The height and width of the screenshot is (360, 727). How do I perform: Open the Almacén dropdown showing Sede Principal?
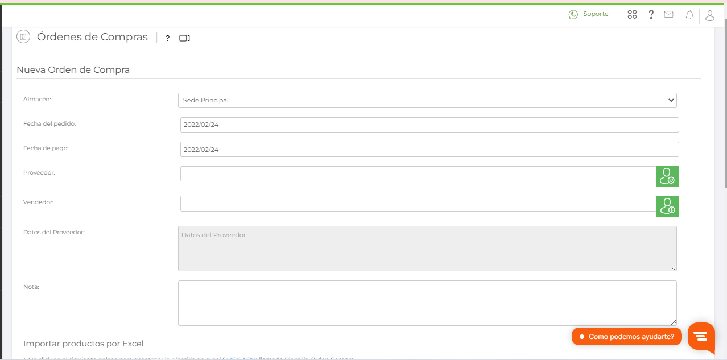(427, 100)
